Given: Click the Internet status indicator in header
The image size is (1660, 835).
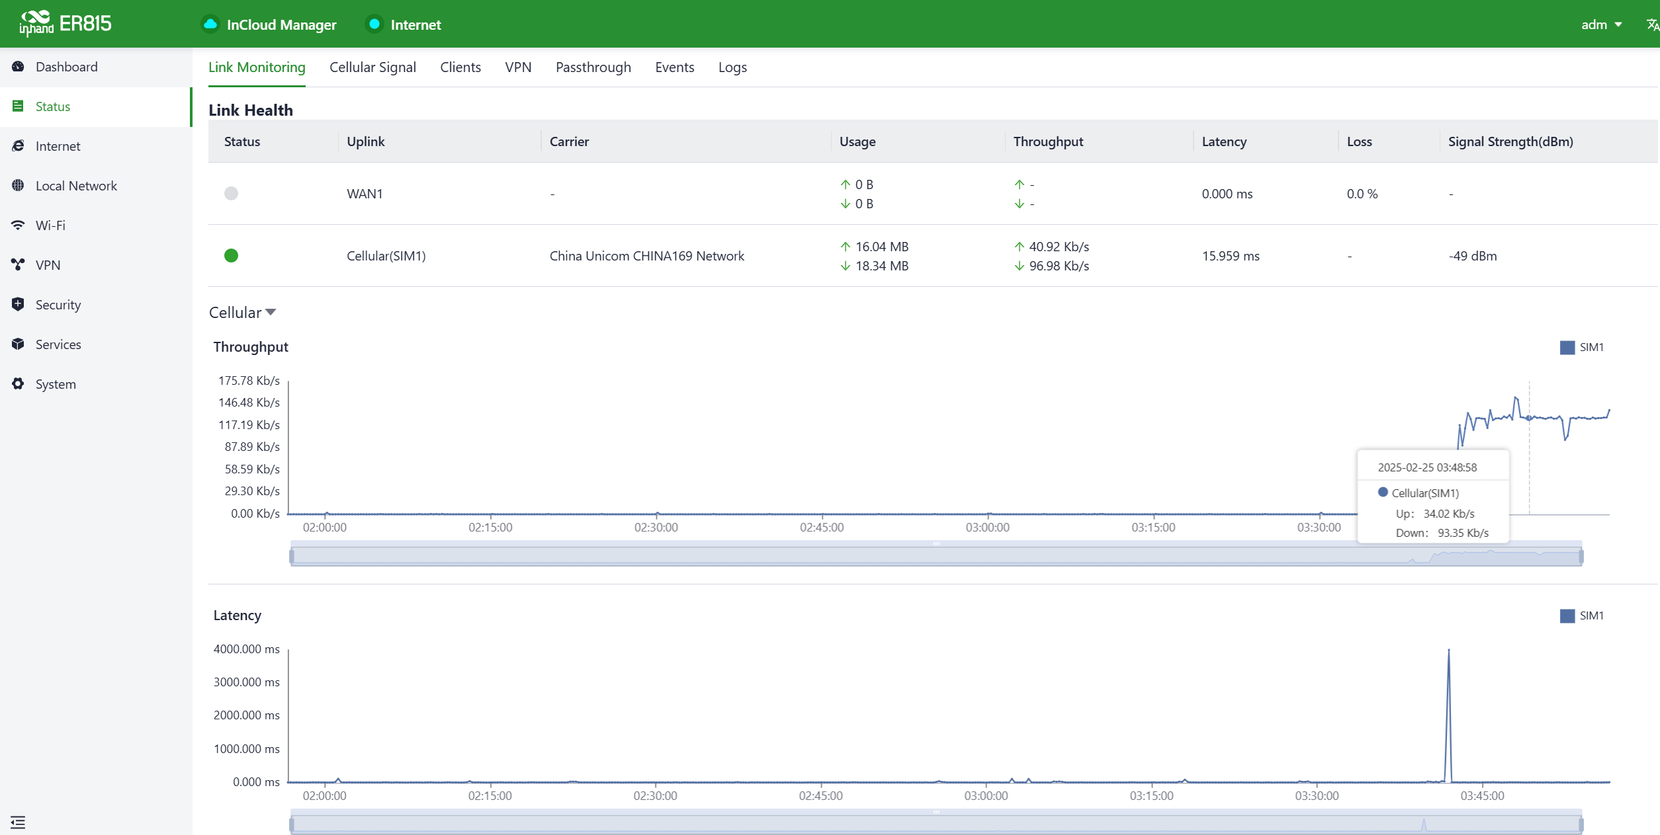Looking at the screenshot, I should [x=404, y=24].
